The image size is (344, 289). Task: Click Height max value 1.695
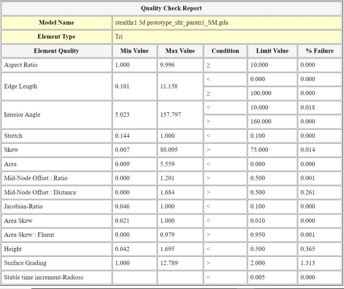pos(167,249)
